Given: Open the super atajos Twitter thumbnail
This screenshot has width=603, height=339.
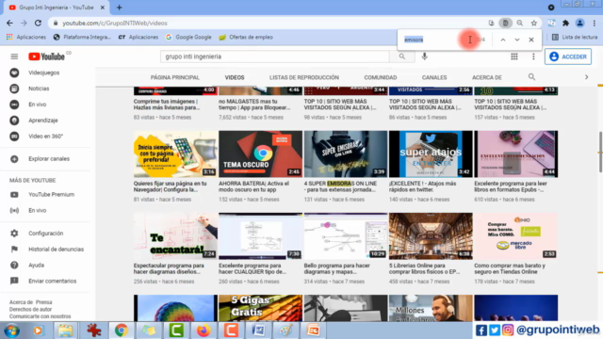Looking at the screenshot, I should 431,153.
